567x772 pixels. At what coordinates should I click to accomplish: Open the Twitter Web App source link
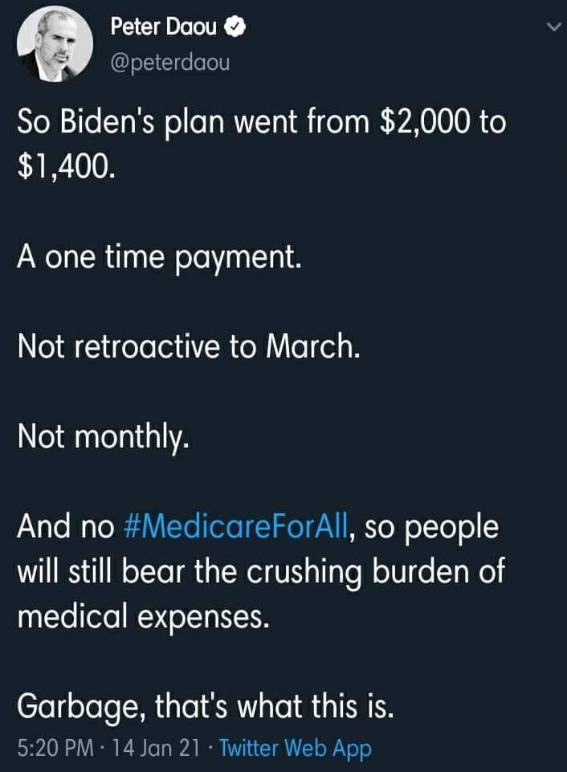tap(295, 749)
